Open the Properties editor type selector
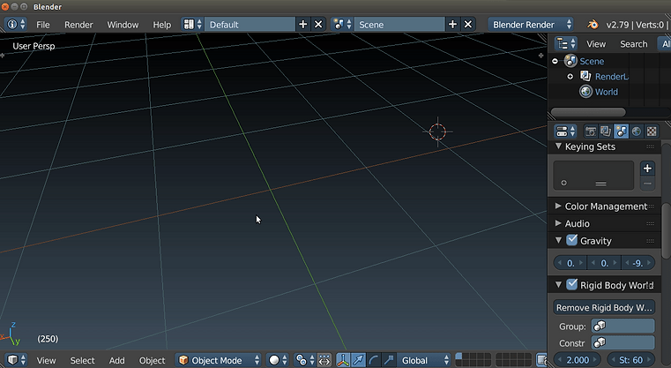The width and height of the screenshot is (671, 368). [566, 131]
